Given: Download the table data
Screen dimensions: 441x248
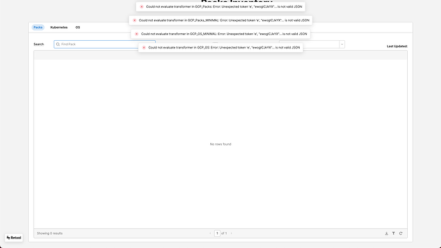Looking at the screenshot, I should coord(387,233).
